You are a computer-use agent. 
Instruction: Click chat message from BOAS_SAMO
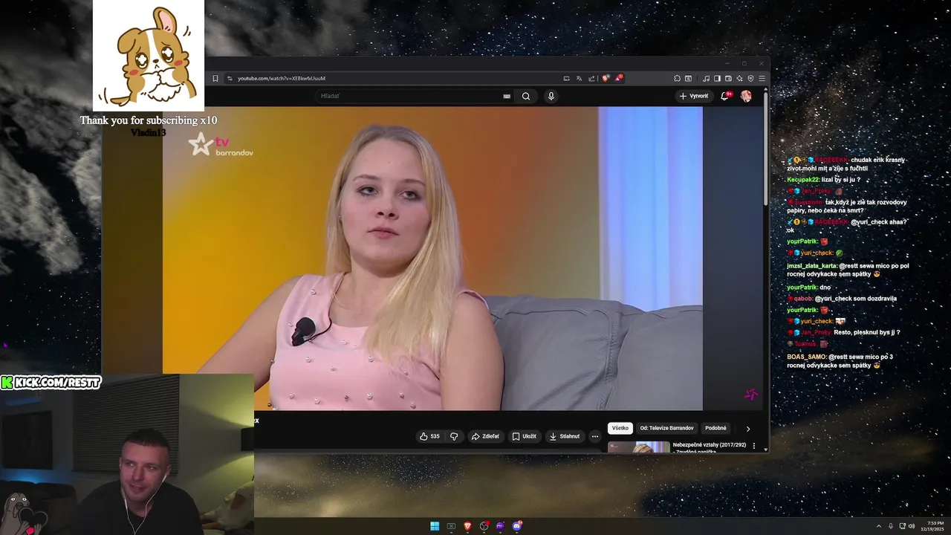click(x=840, y=361)
